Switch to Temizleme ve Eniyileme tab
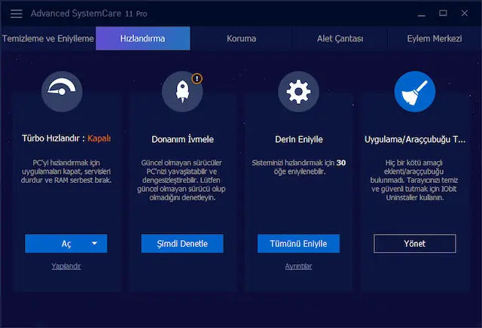 coord(48,38)
